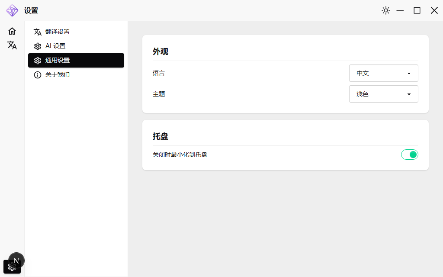Click the translate icon beside 翻译设置
This screenshot has width=443, height=277.
point(38,32)
